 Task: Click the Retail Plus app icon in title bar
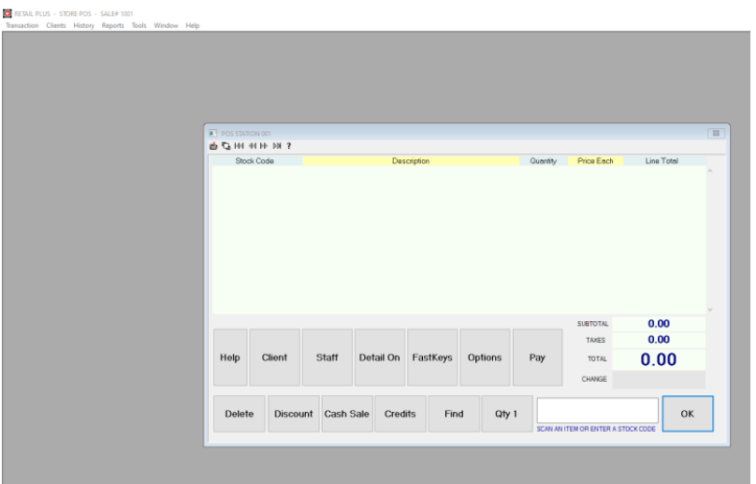tap(7, 13)
